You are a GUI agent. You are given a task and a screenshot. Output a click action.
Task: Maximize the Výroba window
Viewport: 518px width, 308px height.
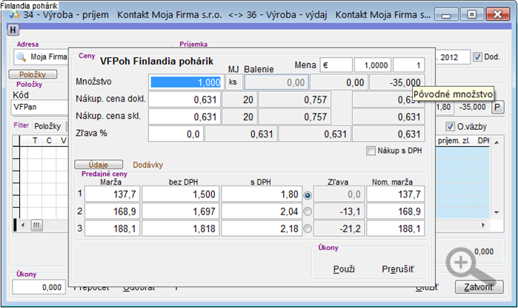coord(472,15)
